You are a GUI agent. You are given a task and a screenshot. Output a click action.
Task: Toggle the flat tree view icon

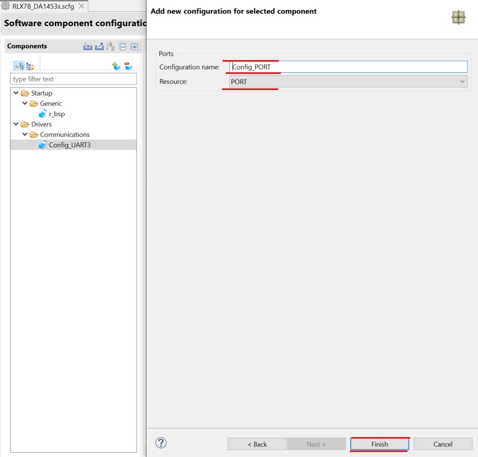[30, 66]
